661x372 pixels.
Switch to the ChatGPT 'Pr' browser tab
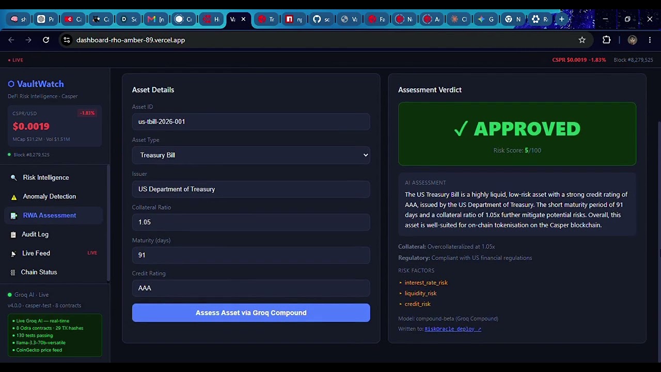coord(46,19)
